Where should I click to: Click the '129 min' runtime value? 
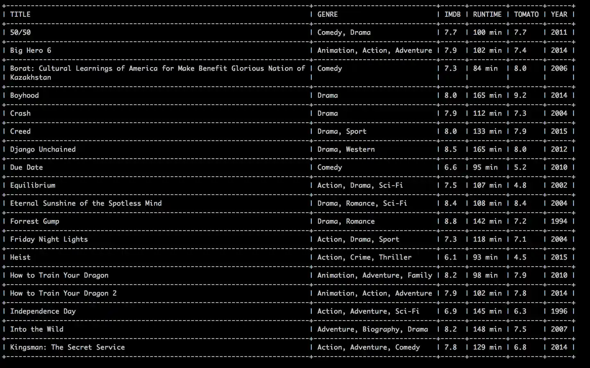[487, 347]
